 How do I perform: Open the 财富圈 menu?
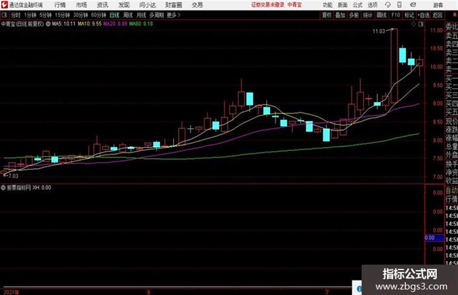174,5
